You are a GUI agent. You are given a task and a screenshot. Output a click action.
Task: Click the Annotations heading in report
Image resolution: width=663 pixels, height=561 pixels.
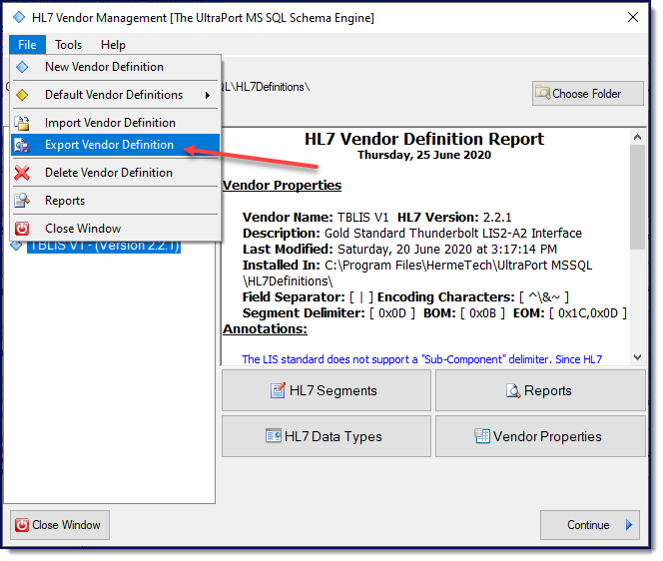pyautogui.click(x=266, y=328)
